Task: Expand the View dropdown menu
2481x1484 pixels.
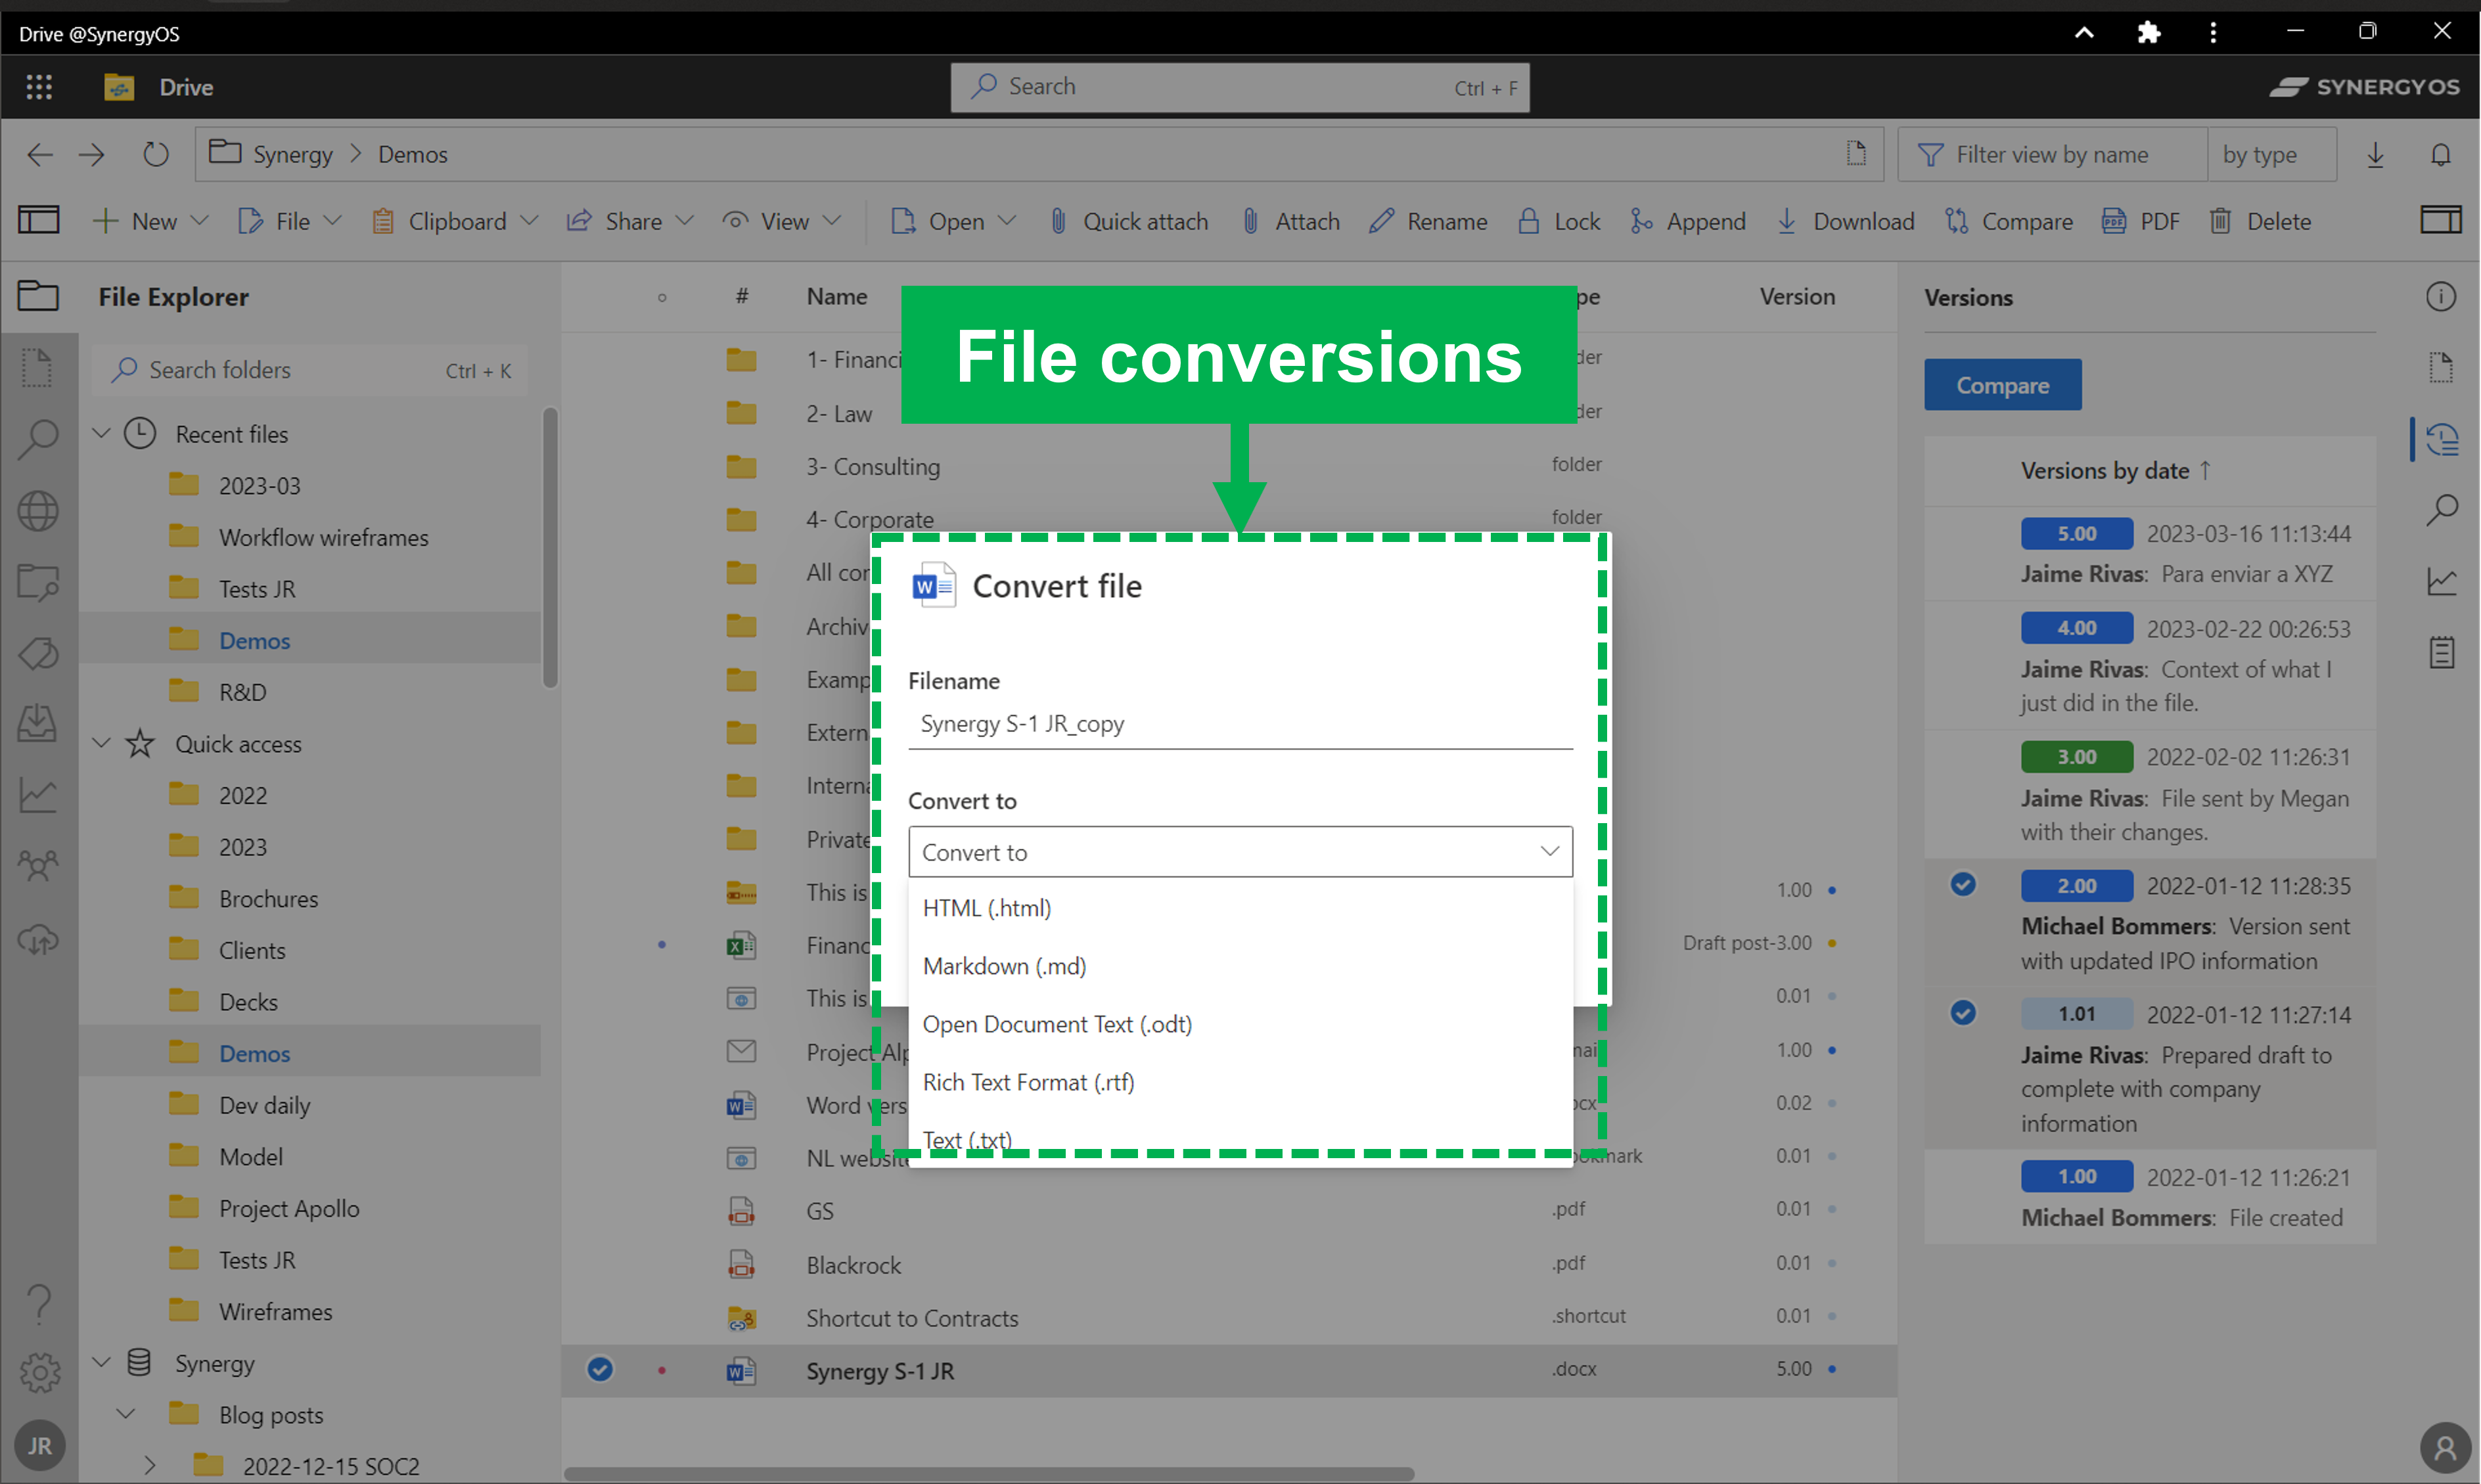Action: tap(832, 221)
